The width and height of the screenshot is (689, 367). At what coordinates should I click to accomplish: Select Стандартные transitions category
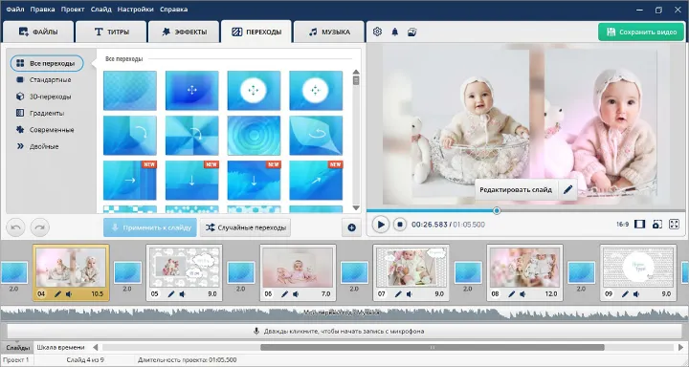(44, 80)
